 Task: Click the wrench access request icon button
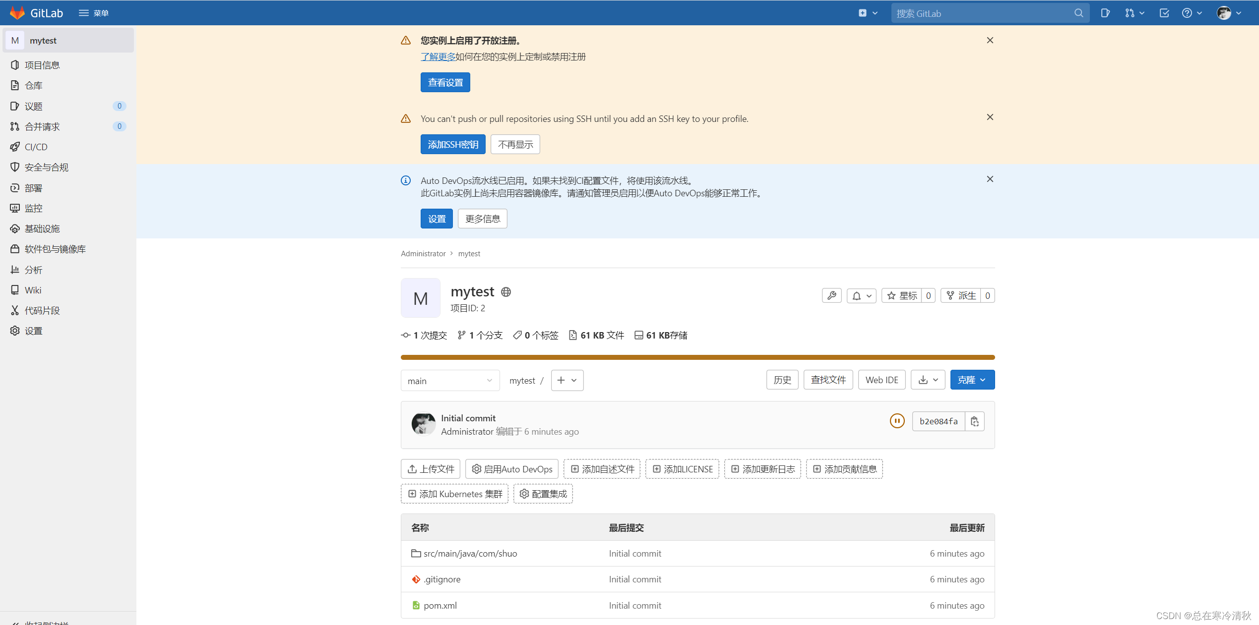coord(831,295)
